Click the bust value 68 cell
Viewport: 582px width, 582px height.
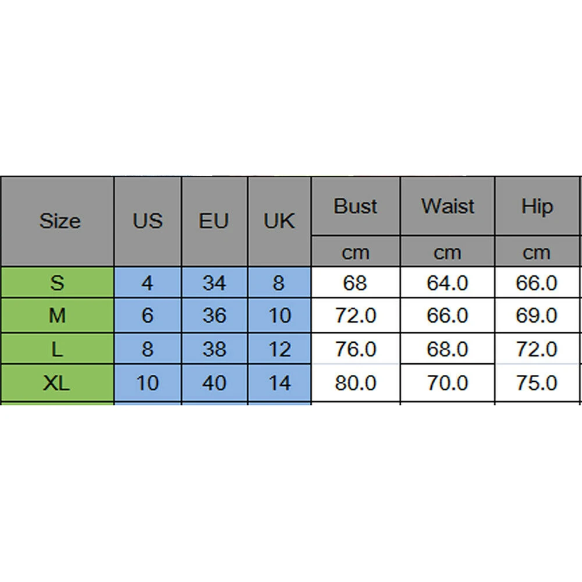[x=356, y=283]
